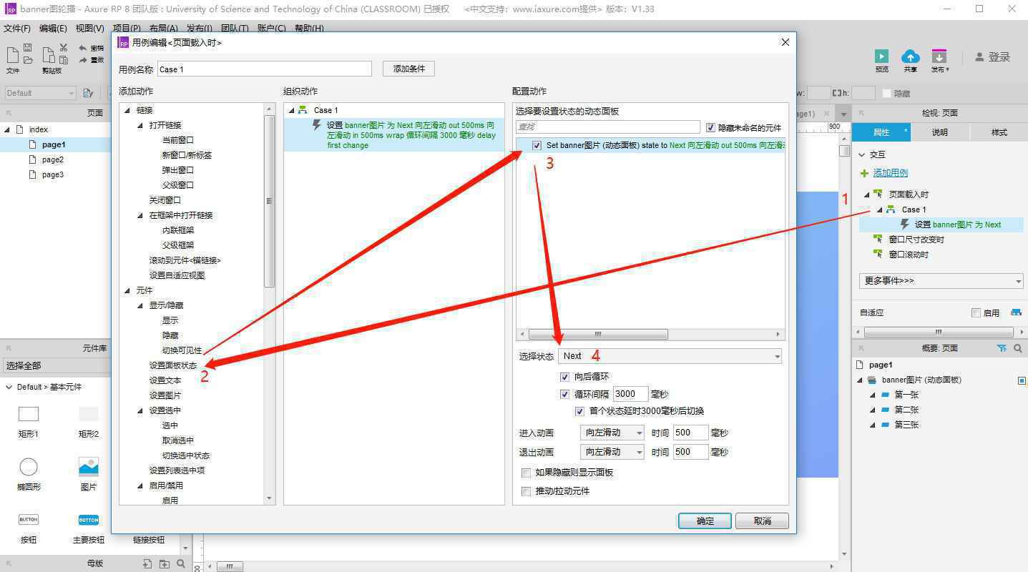Image resolution: width=1028 pixels, height=572 pixels.
Task: Switch to the 说明 tab
Action: click(940, 132)
